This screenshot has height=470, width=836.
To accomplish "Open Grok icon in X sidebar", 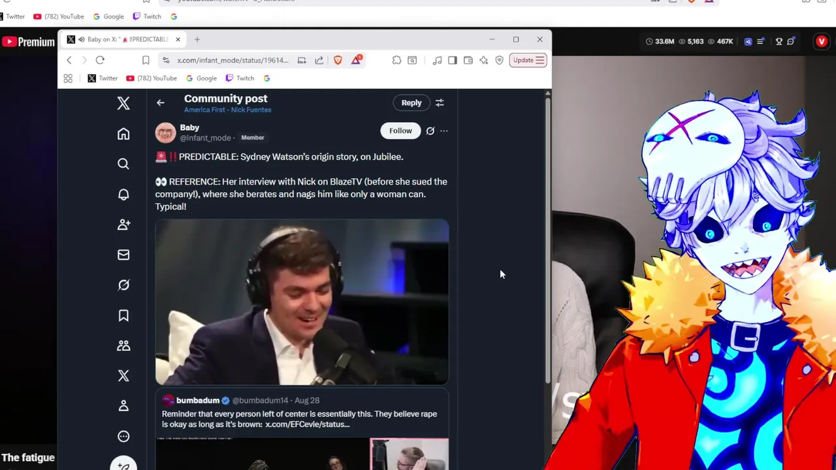I will pos(123,285).
